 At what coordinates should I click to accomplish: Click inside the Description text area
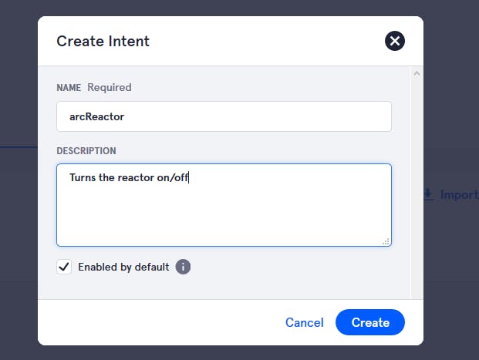(224, 205)
